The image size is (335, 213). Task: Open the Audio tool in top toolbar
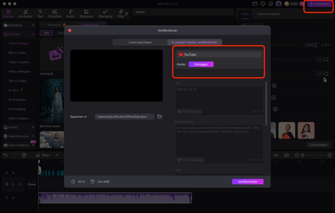tap(70, 14)
